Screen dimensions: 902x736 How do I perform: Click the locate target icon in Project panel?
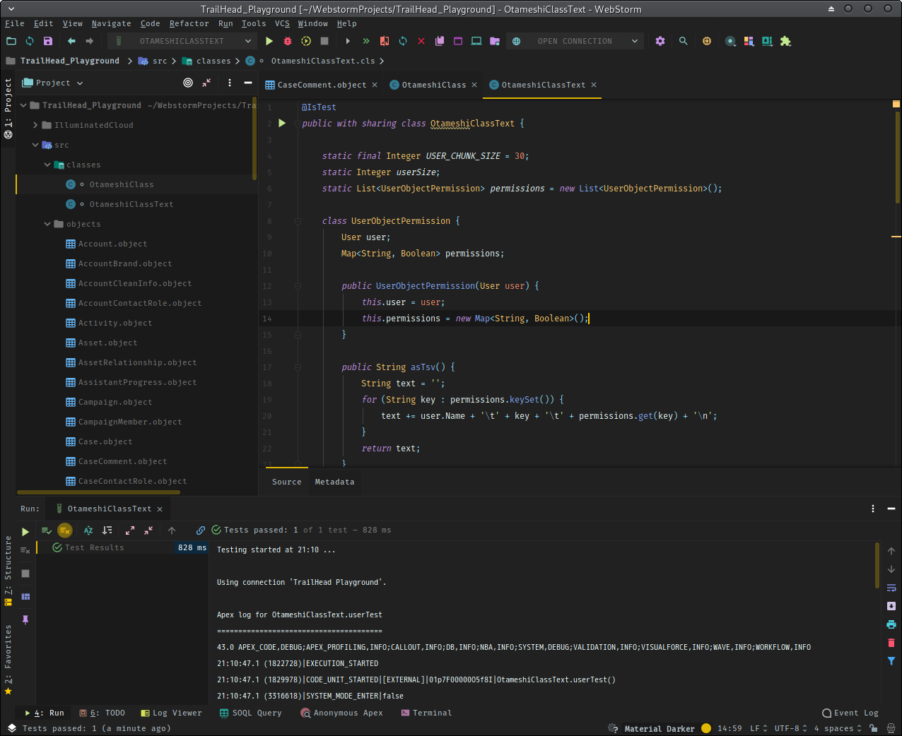pyautogui.click(x=188, y=83)
